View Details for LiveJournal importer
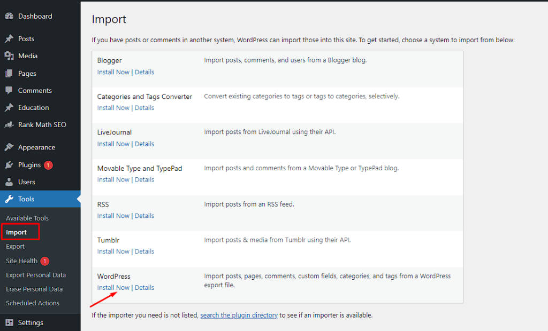The width and height of the screenshot is (548, 331). click(x=144, y=144)
